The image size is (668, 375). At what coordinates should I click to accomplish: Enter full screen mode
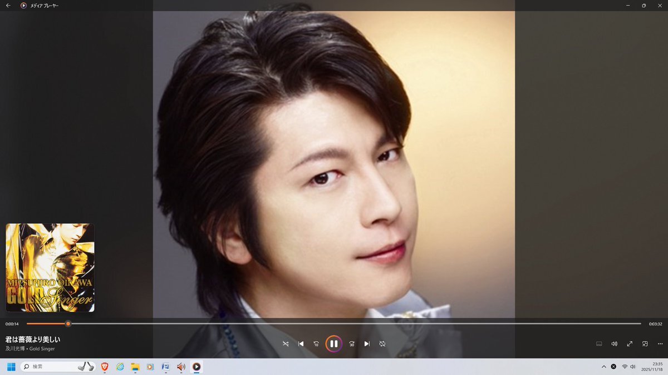tap(630, 344)
